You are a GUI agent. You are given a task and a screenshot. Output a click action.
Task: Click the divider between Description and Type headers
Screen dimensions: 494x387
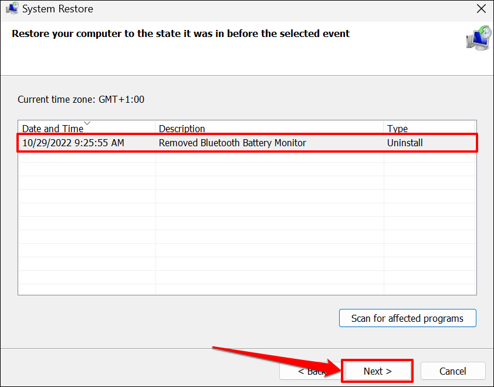[x=384, y=129]
